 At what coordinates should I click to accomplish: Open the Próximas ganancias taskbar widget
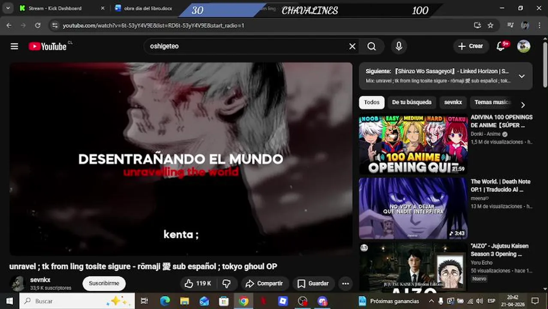[389, 301]
